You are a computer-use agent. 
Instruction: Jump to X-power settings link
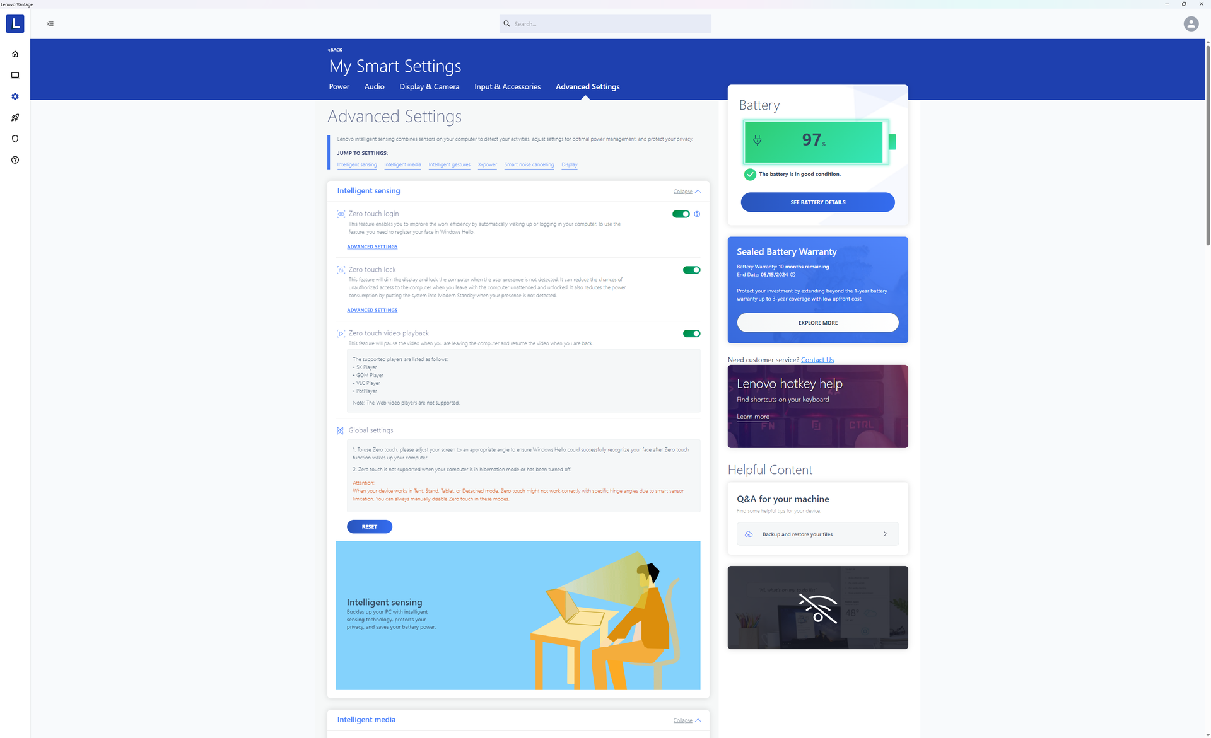(487, 165)
